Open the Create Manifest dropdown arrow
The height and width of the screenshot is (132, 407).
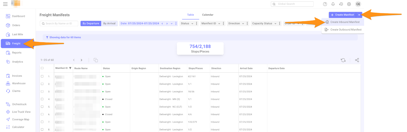359,15
